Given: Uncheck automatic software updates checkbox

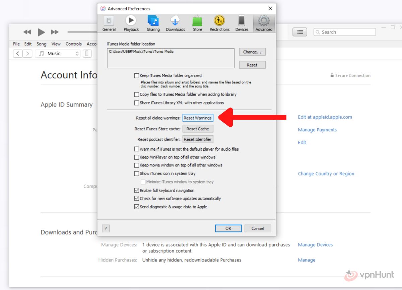Looking at the screenshot, I should pyautogui.click(x=137, y=199).
